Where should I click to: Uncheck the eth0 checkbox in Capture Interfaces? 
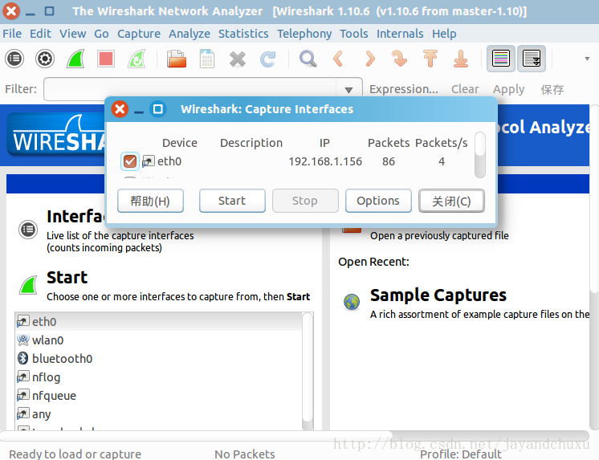(130, 161)
